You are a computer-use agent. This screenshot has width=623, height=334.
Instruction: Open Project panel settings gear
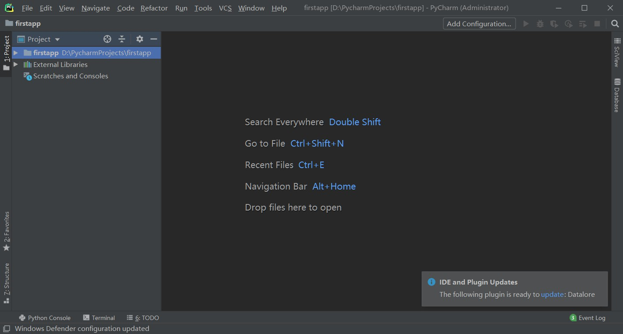(139, 39)
